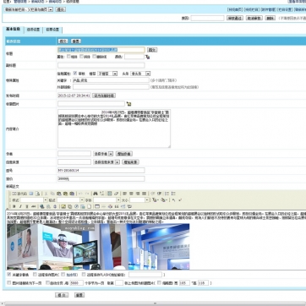Image resolution: width=306 pixels, height=306 pixels.
Task: Toggle the 审核 approved checkbox
Action: coord(75,74)
